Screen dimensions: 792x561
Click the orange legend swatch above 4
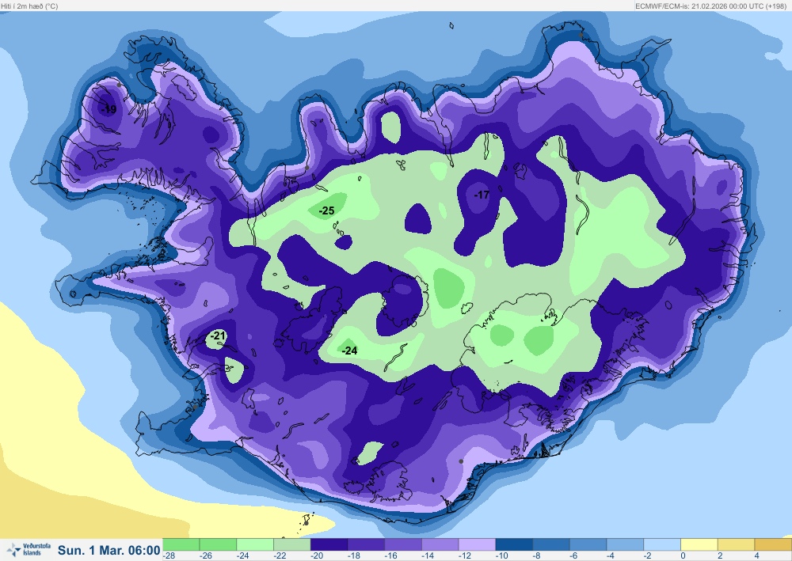[x=773, y=544]
